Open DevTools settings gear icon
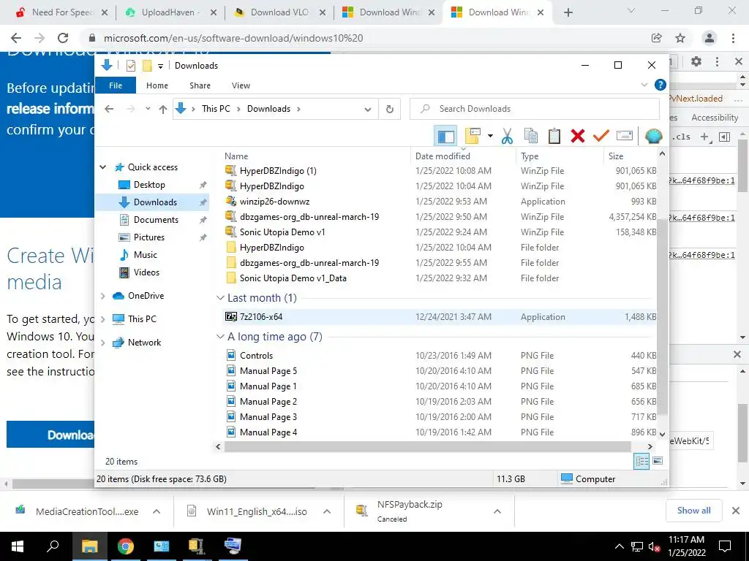The height and width of the screenshot is (561, 749). tap(696, 61)
